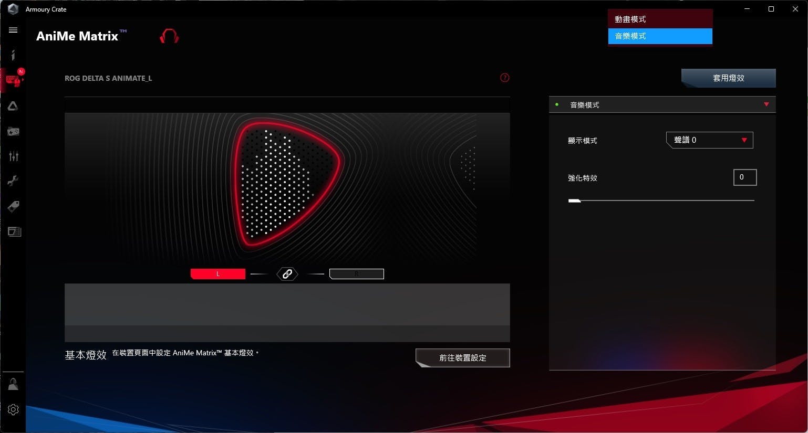Image resolution: width=808 pixels, height=433 pixels.
Task: Open the Scenario Profiles sliders icon
Action: click(x=13, y=156)
